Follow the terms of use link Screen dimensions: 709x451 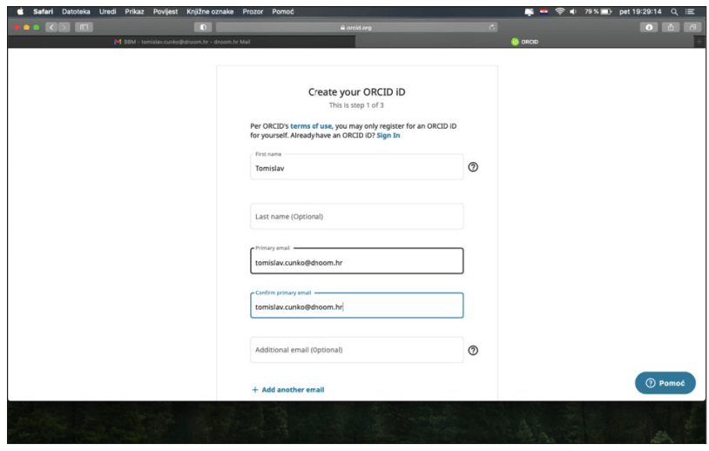pyautogui.click(x=313, y=126)
